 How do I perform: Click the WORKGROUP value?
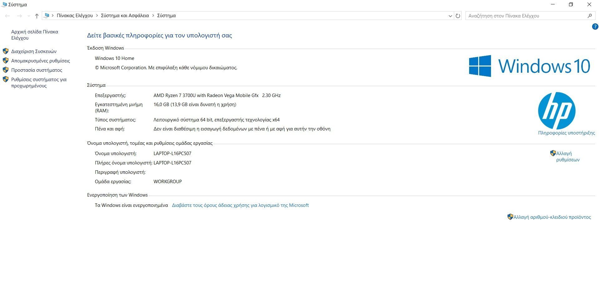pos(168,182)
